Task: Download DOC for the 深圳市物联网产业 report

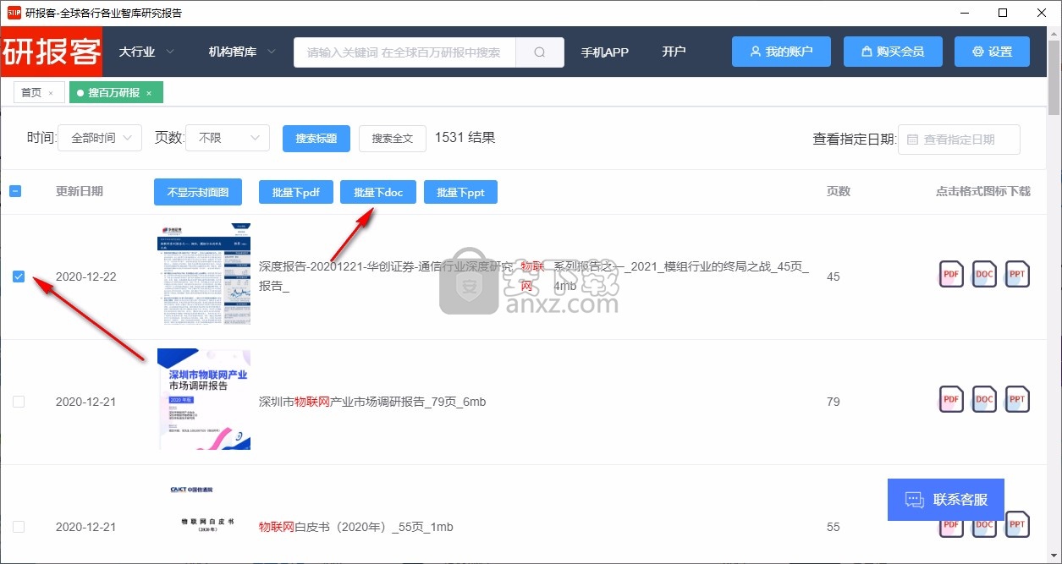Action: 984,399
